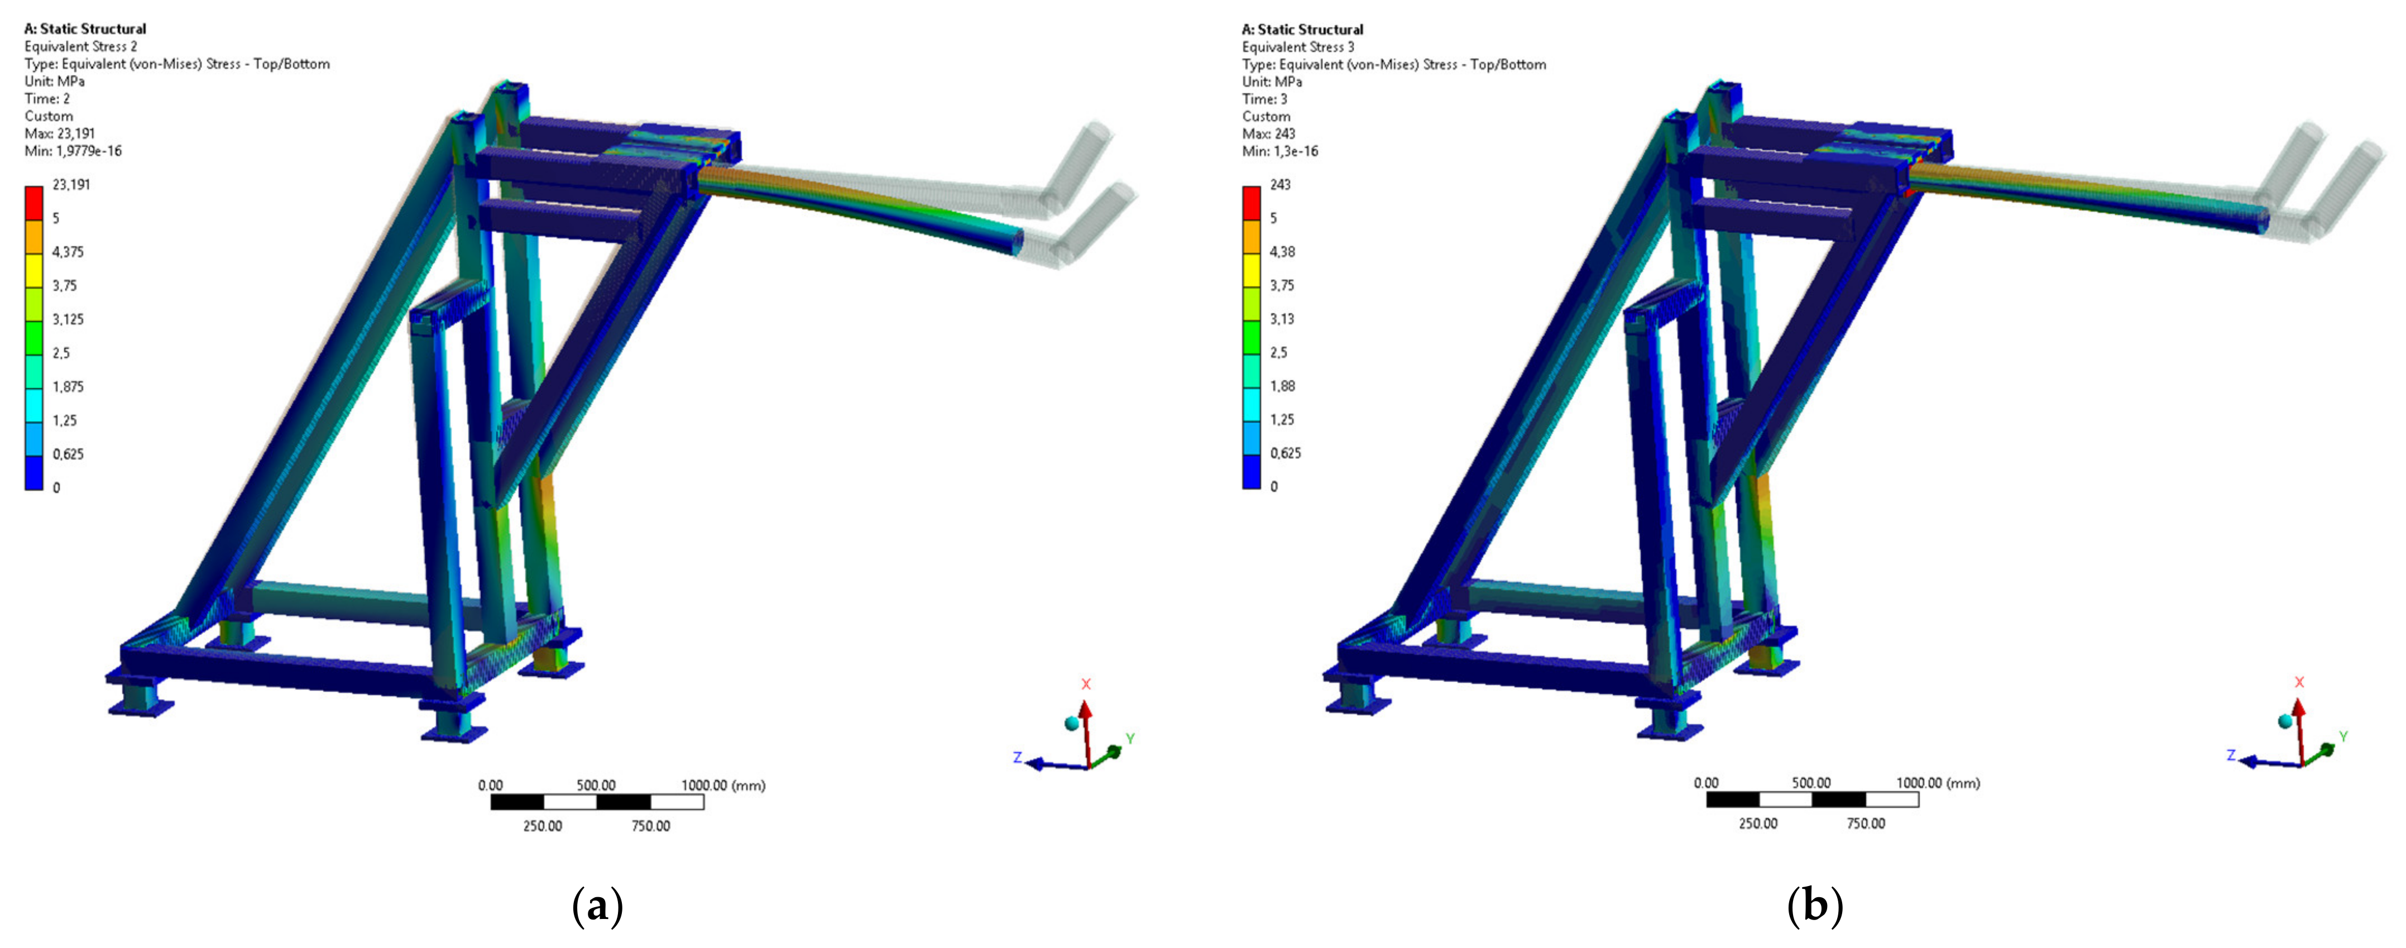This screenshot has width=2406, height=948.
Task: Click cyan isometric ball on left triad
Action: click(1072, 724)
